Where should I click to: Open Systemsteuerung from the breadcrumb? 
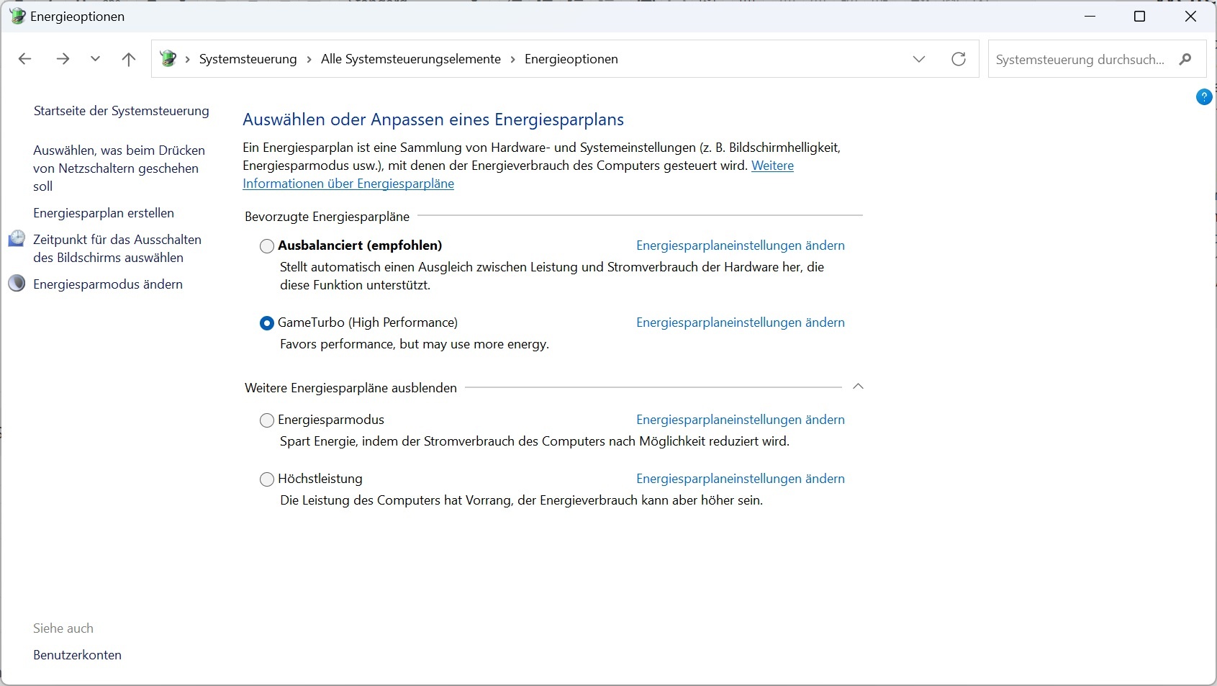pyautogui.click(x=248, y=59)
